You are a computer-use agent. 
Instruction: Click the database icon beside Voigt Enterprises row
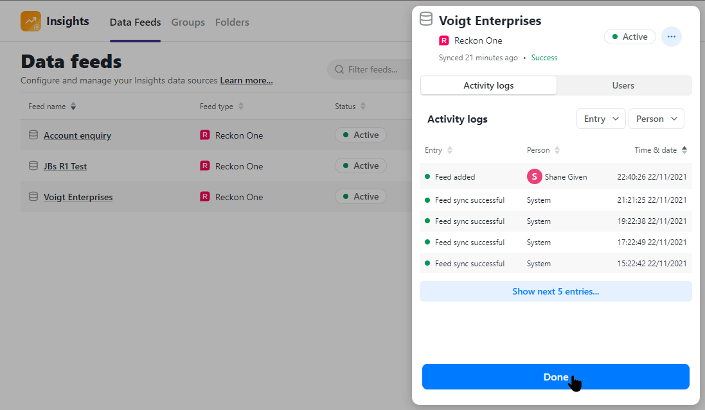click(33, 197)
